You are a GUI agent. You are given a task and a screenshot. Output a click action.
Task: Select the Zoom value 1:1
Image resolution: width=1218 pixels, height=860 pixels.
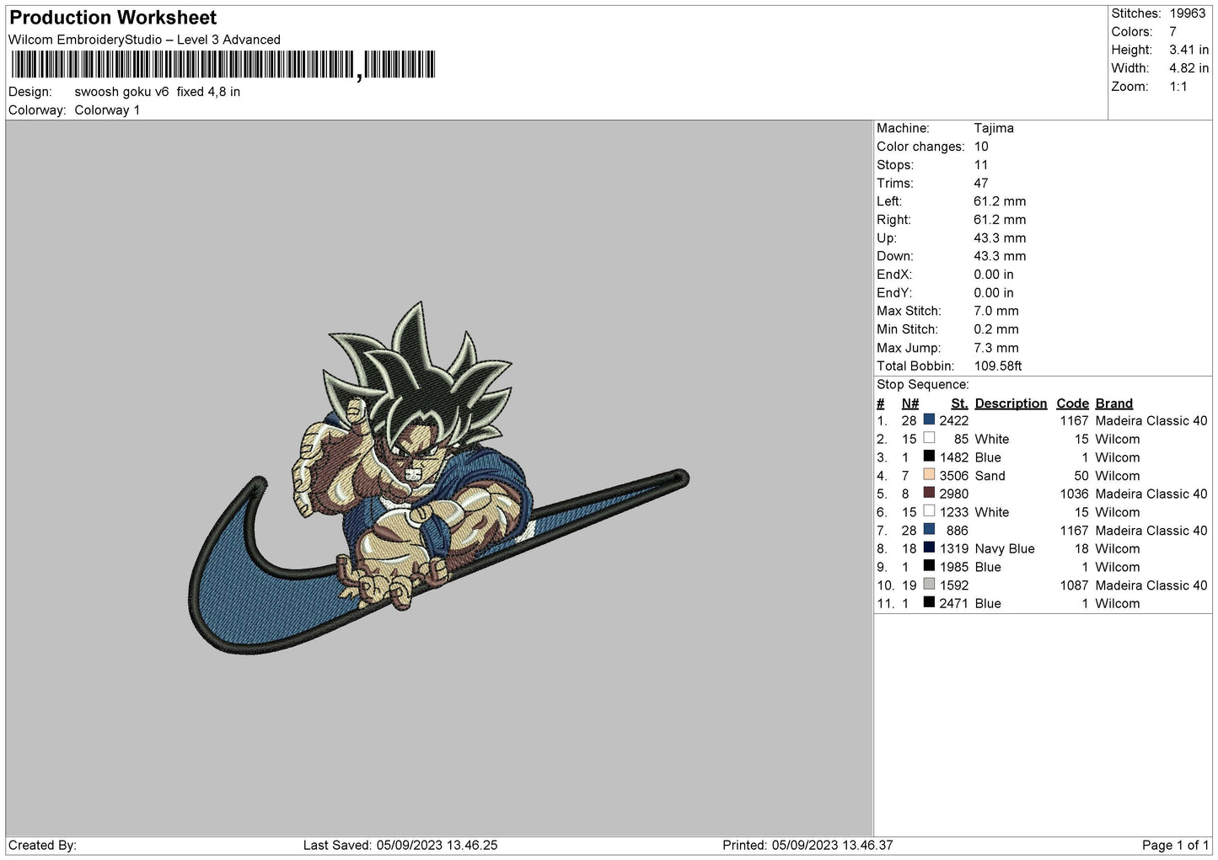click(1178, 87)
